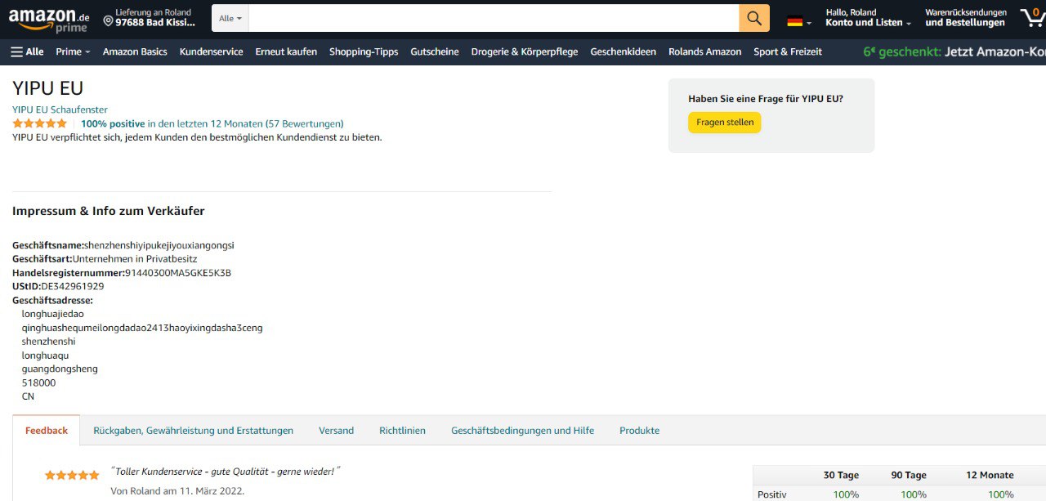
Task: Switch to Geschäftsbedingungen und Hilfe tab
Action: 522,431
